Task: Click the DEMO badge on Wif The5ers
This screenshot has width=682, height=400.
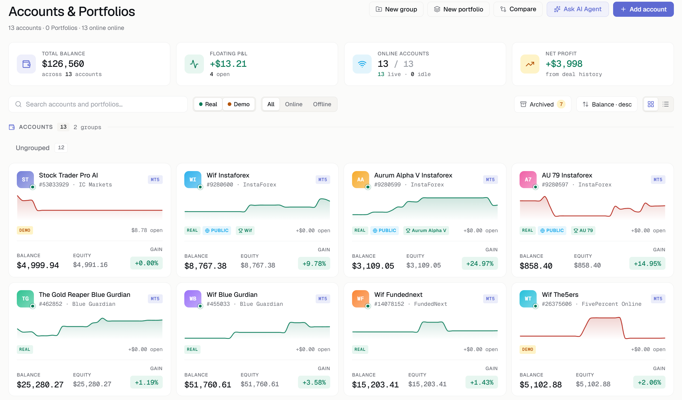Action: (x=527, y=349)
